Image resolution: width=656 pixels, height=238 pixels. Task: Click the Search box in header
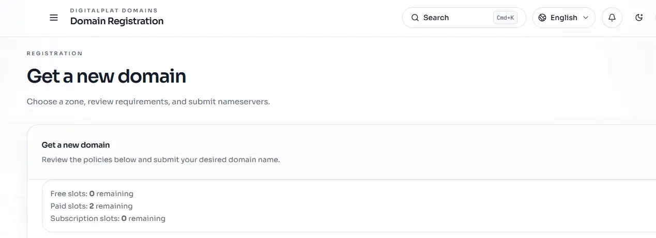coord(464,18)
